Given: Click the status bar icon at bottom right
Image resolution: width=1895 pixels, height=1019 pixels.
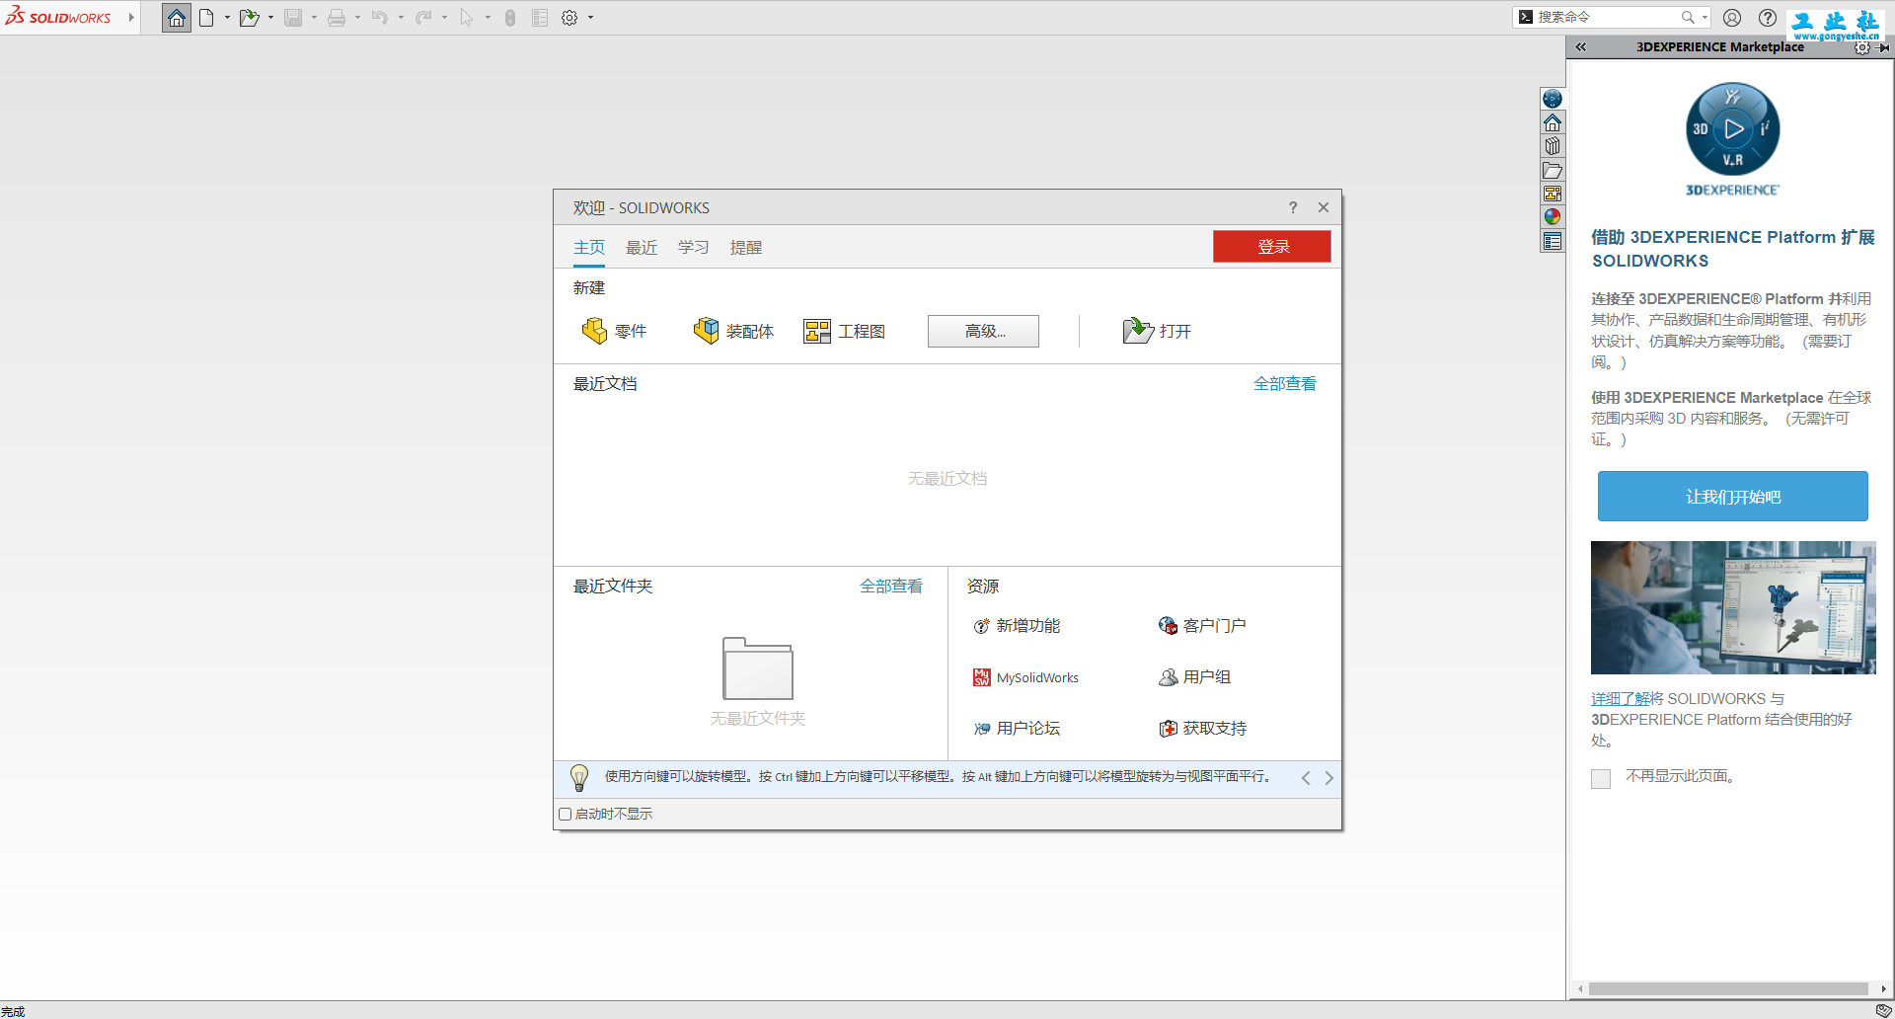Looking at the screenshot, I should pyautogui.click(x=1883, y=1010).
